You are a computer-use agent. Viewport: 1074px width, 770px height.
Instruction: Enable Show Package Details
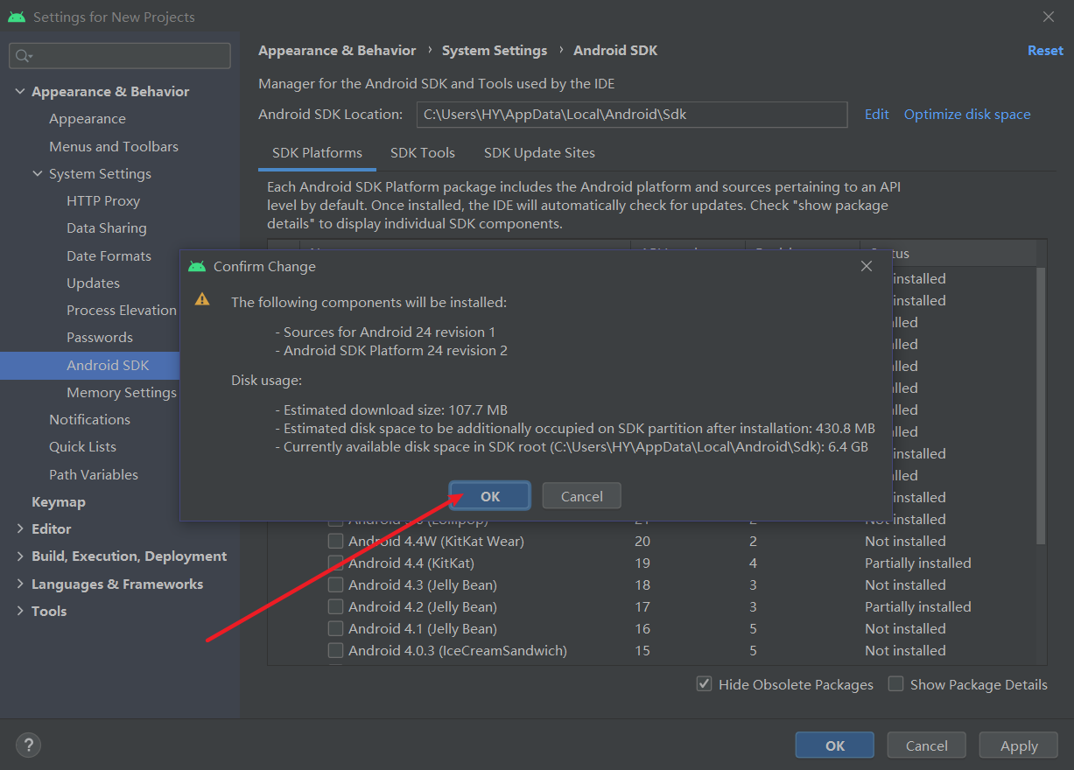[x=895, y=684]
